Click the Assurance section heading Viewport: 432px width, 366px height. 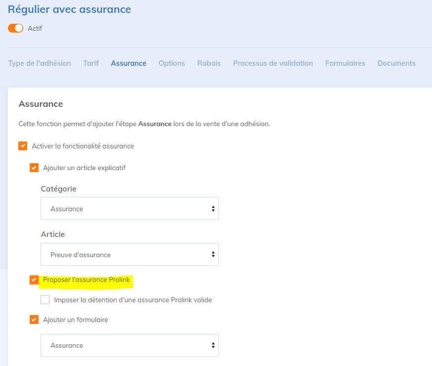click(41, 104)
